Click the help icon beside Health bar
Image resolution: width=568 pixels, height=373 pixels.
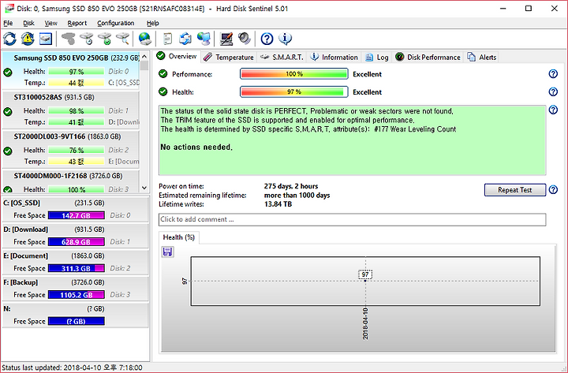tap(553, 91)
